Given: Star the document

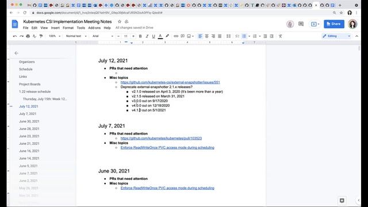Looking at the screenshot, I should click(x=120, y=22).
